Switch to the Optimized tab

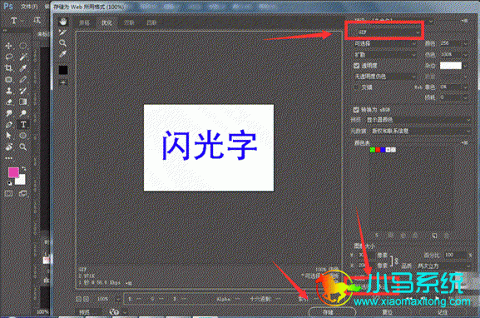[x=106, y=22]
